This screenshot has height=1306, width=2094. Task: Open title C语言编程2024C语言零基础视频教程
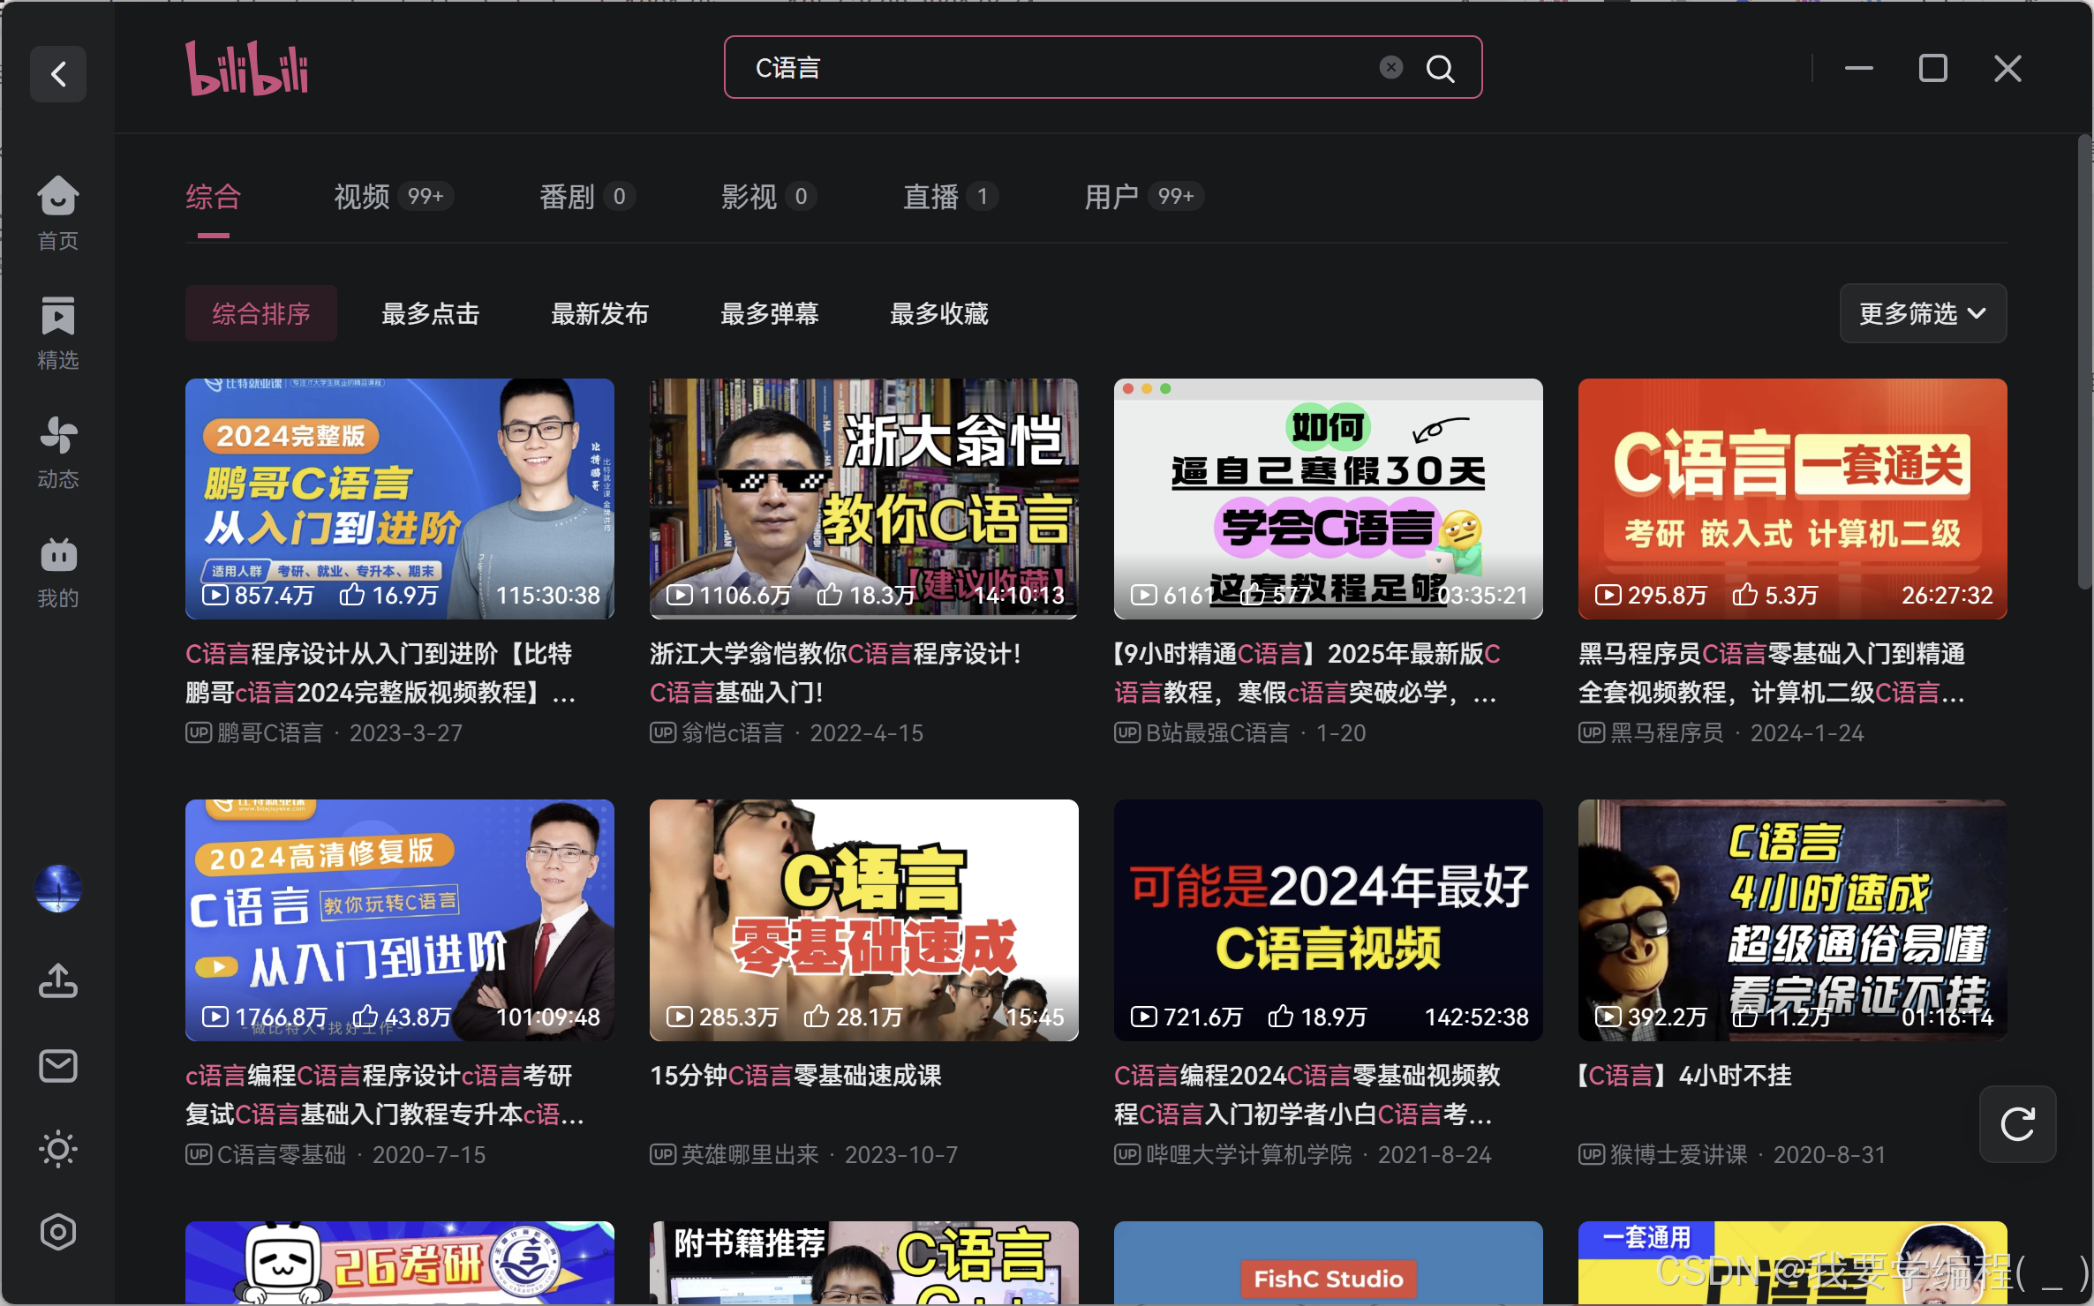[1307, 1095]
